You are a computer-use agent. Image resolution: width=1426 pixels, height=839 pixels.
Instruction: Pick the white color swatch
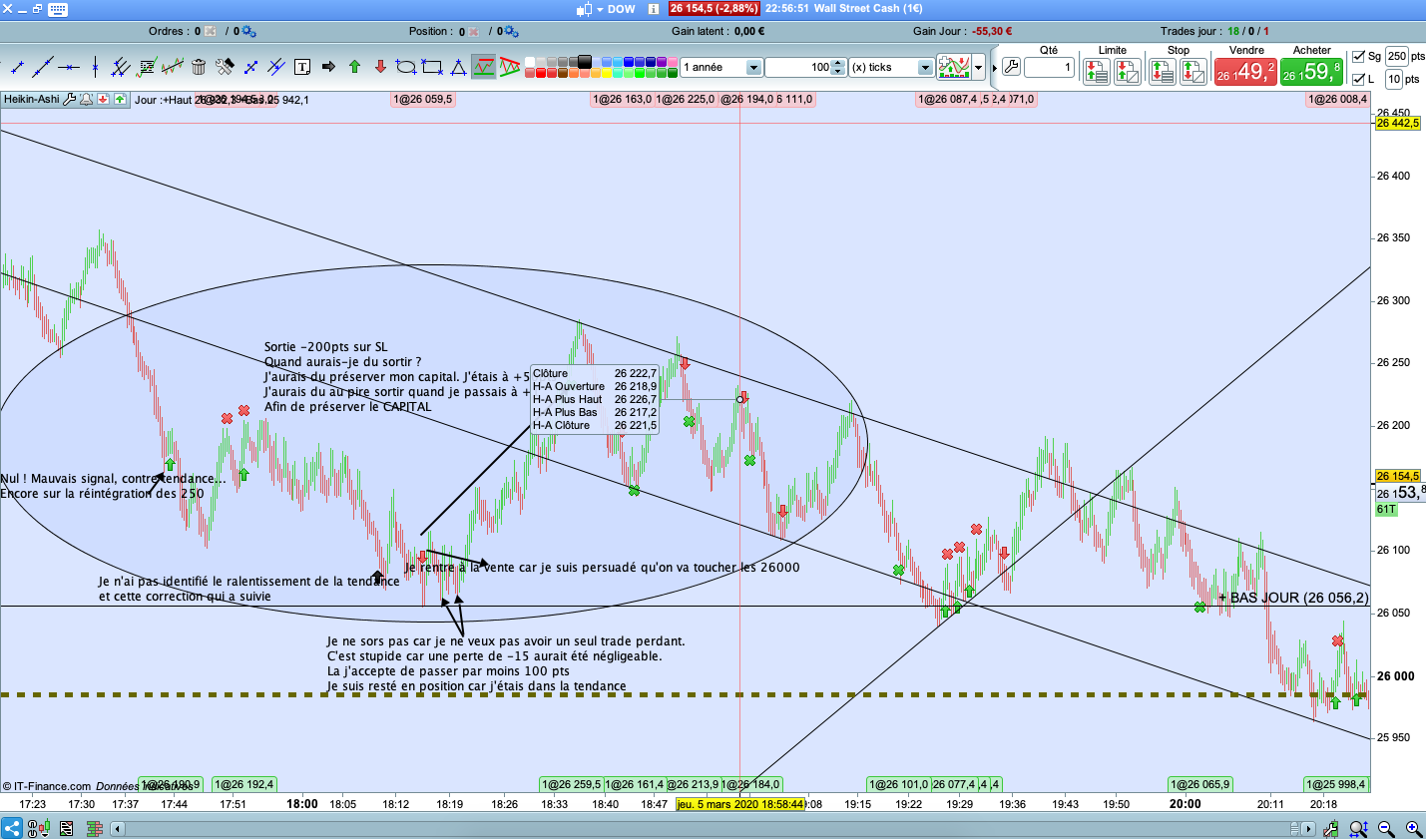click(x=531, y=62)
